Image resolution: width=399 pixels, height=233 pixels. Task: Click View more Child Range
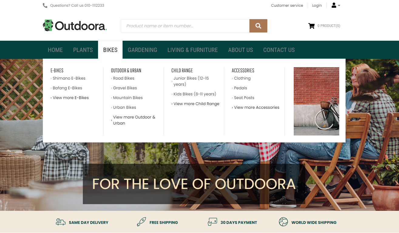(196, 104)
